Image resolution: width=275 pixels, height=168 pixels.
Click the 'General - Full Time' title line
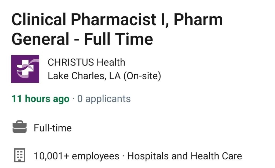pyautogui.click(x=82, y=39)
